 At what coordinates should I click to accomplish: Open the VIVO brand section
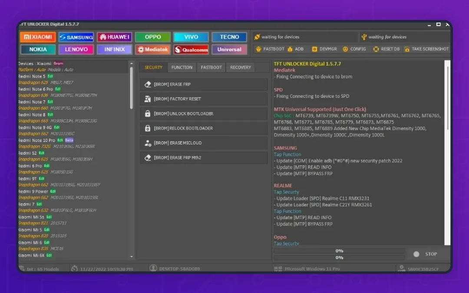(x=191, y=37)
